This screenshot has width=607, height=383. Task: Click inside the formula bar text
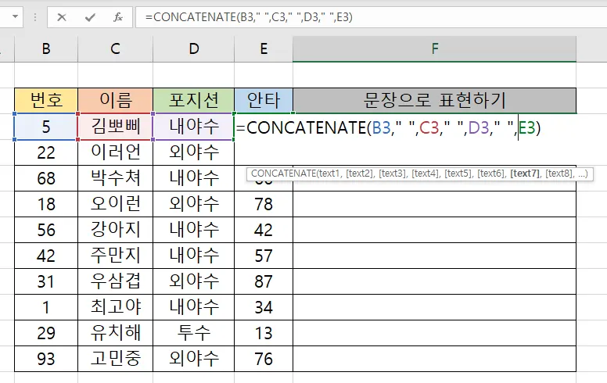[x=249, y=17]
